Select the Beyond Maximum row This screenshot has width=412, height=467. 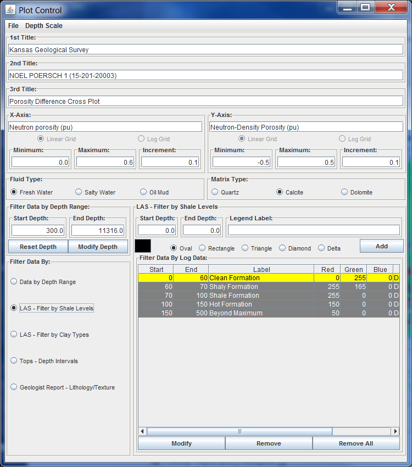[269, 313]
